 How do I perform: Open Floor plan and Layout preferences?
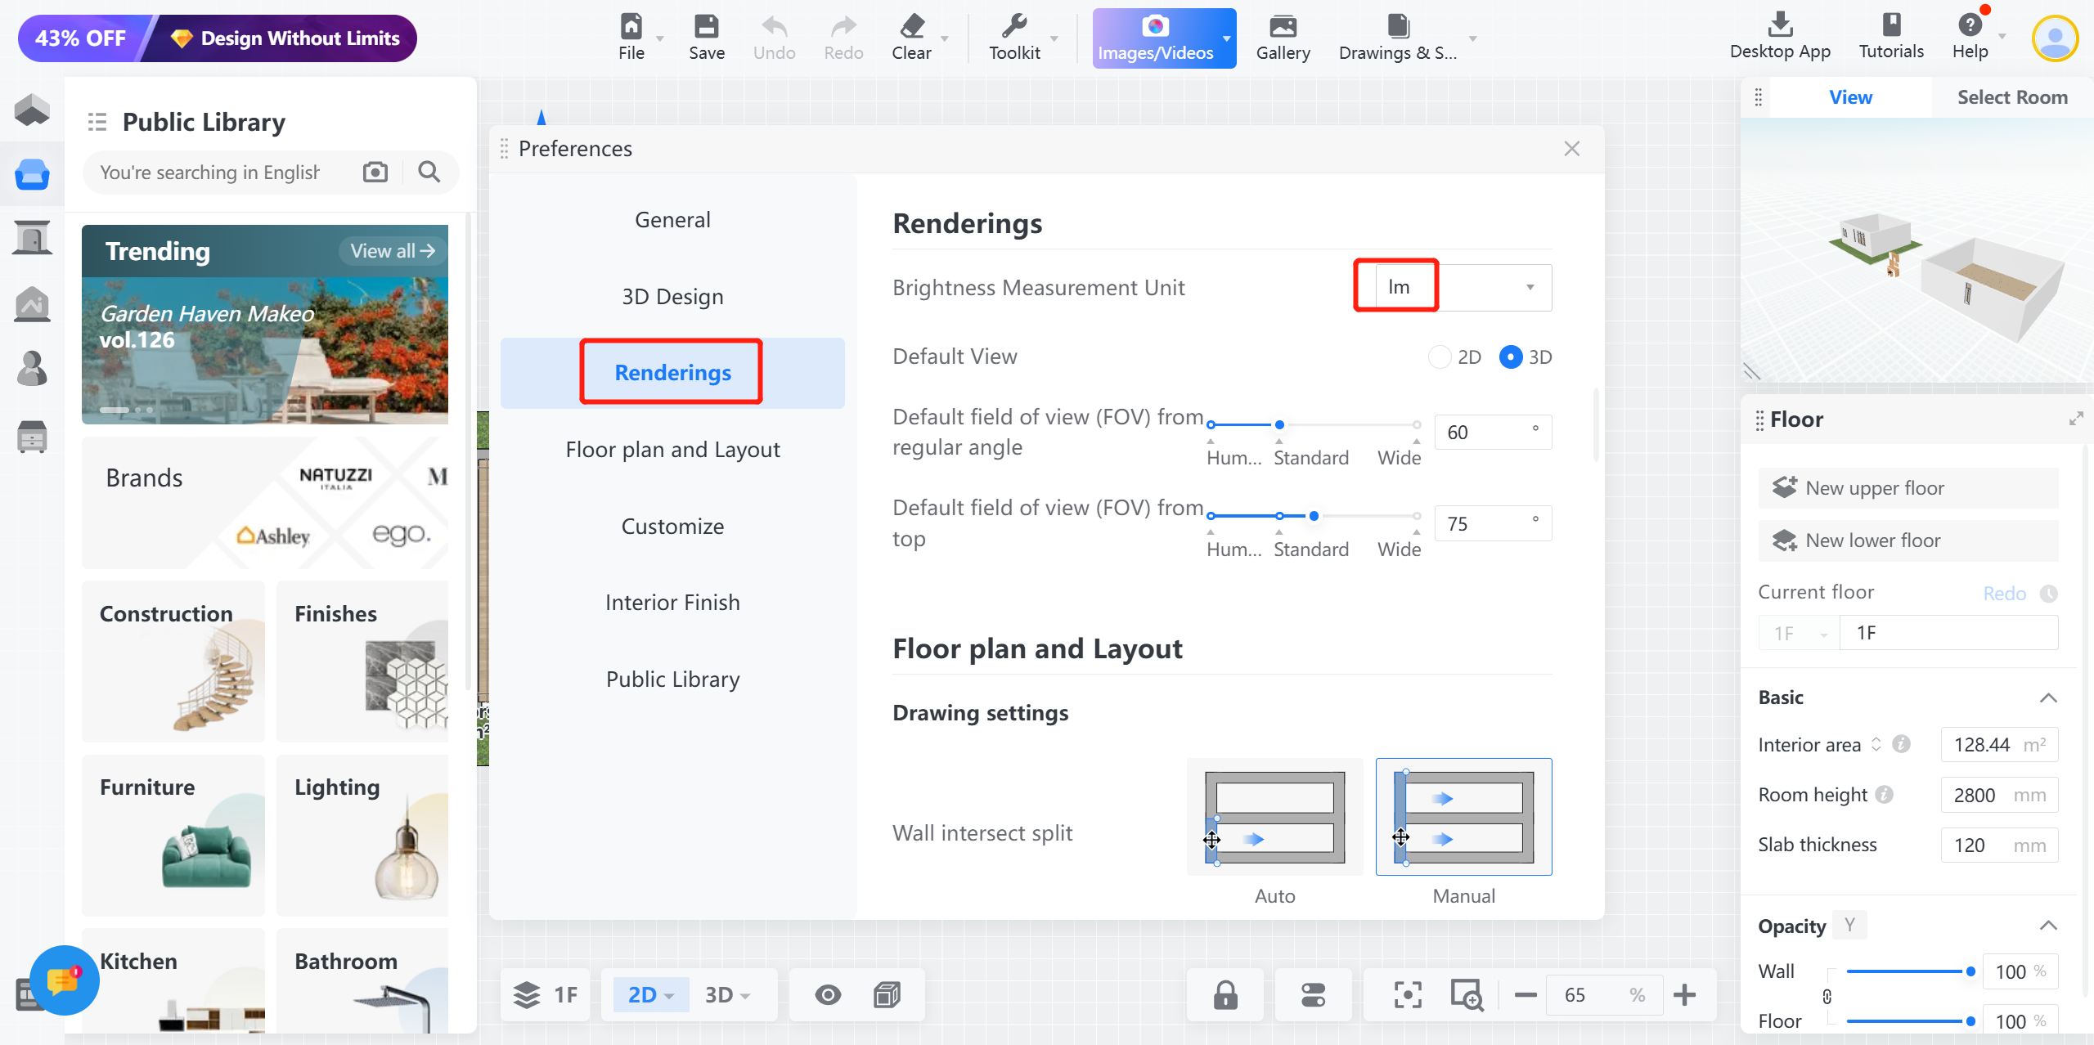(x=672, y=450)
